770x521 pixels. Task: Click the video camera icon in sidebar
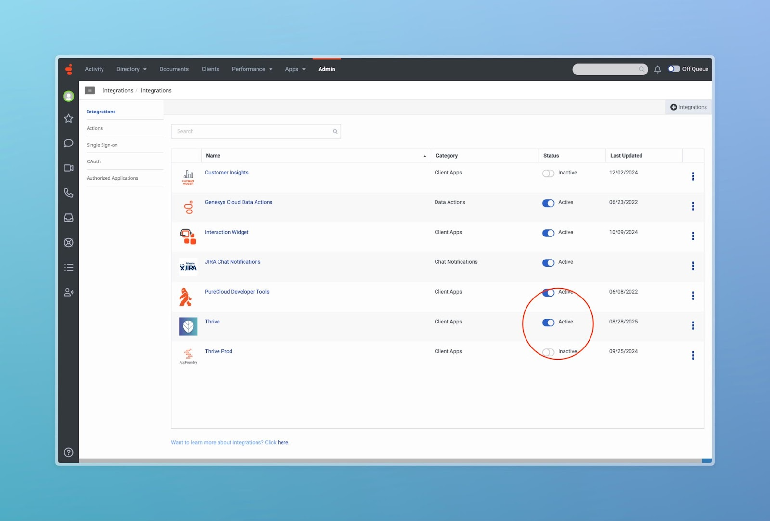click(69, 168)
